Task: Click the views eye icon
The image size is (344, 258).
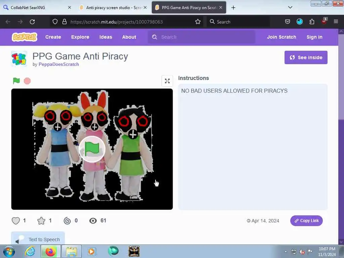Action: pos(93,221)
